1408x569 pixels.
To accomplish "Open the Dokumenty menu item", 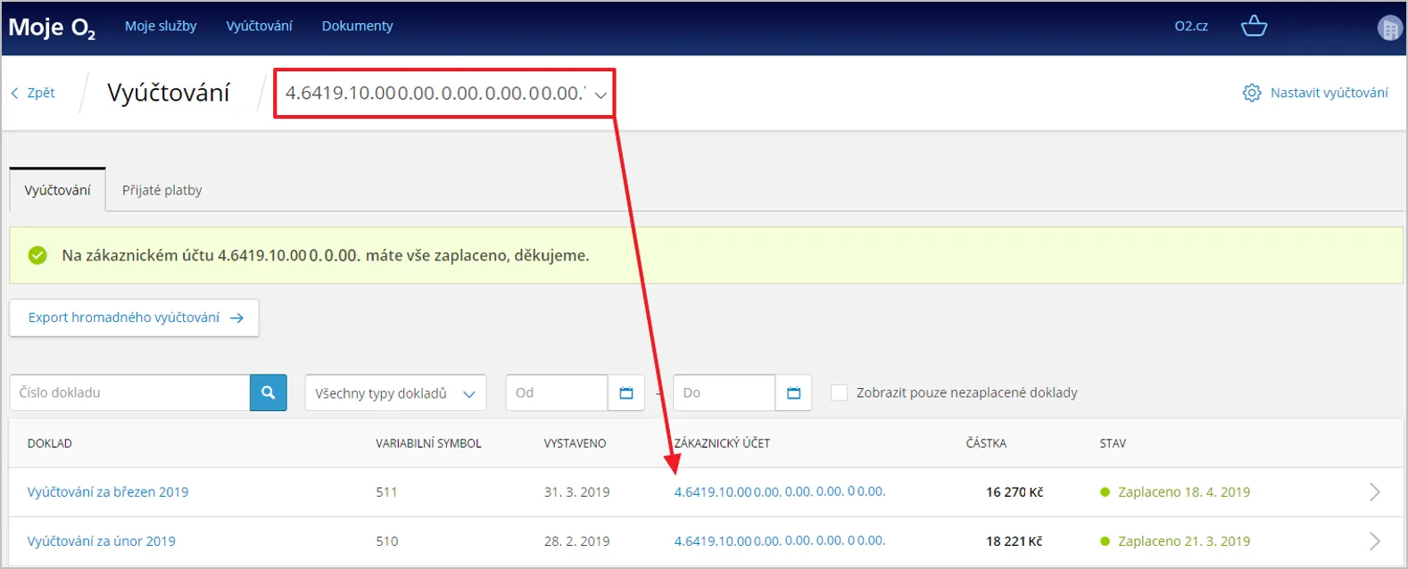I will pyautogui.click(x=357, y=26).
